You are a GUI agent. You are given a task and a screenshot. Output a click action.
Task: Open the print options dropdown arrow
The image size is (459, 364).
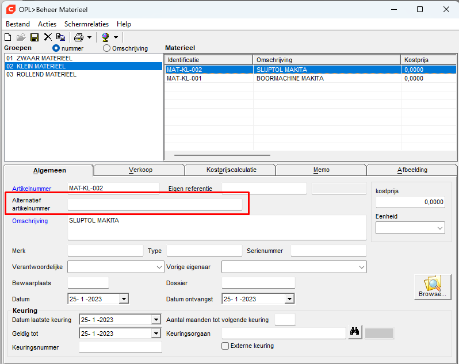(x=89, y=37)
